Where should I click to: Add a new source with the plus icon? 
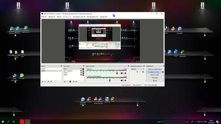click(x=65, y=82)
